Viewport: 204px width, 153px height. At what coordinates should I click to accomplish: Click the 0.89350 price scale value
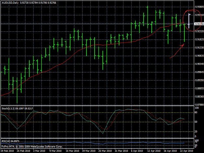tap(199, 80)
